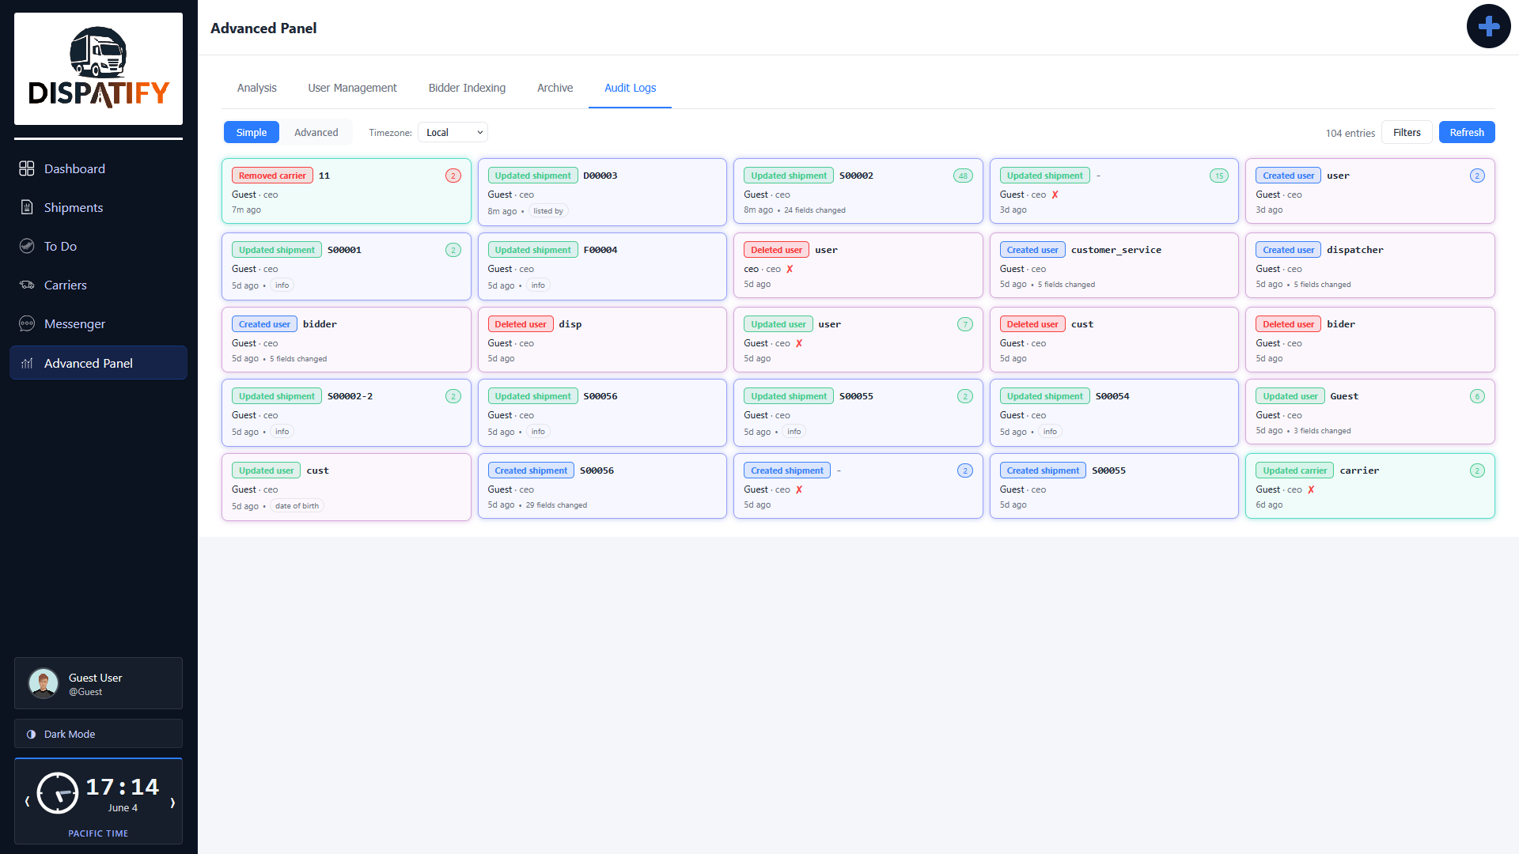Expand the Removed carrier 11 log count badge
Screen dimensions: 1519x854
[453, 176]
